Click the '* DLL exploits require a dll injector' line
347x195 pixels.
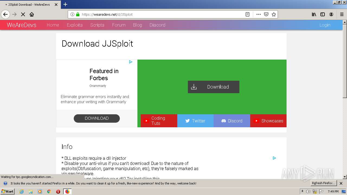pyautogui.click(x=94, y=158)
